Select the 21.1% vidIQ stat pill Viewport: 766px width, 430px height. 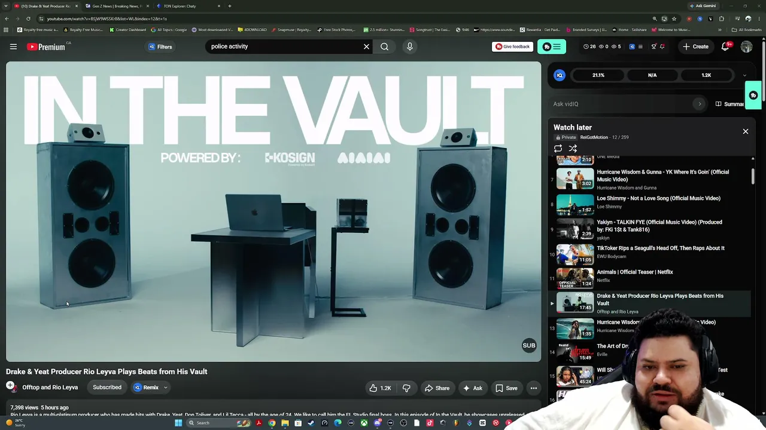tap(598, 75)
